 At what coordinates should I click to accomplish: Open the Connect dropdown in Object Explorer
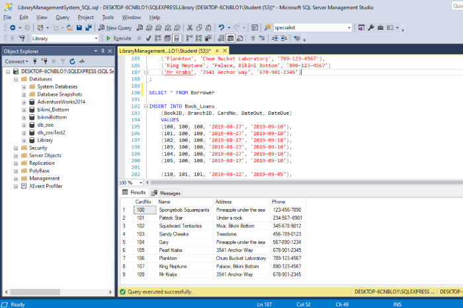17,61
